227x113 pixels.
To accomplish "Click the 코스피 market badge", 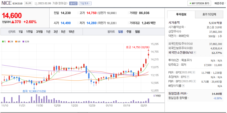I will (28, 3).
